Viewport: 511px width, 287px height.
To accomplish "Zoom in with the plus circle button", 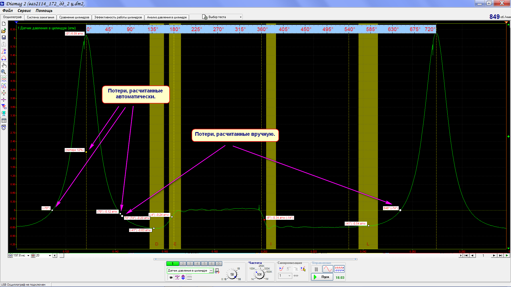I will click(x=33, y=256).
